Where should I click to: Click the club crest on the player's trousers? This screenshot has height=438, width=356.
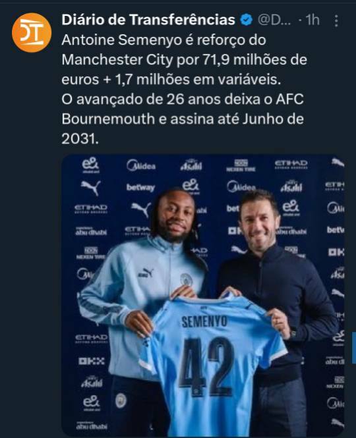pos(121,400)
